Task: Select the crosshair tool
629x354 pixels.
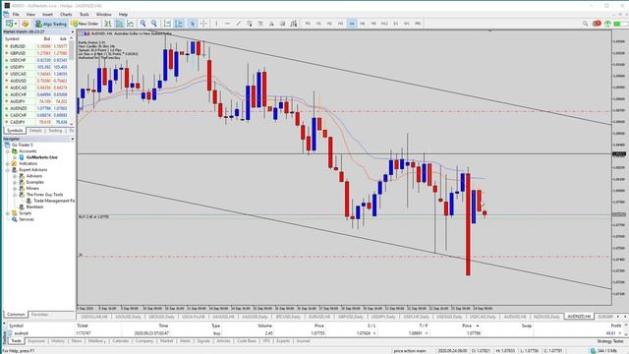Action: (203, 24)
